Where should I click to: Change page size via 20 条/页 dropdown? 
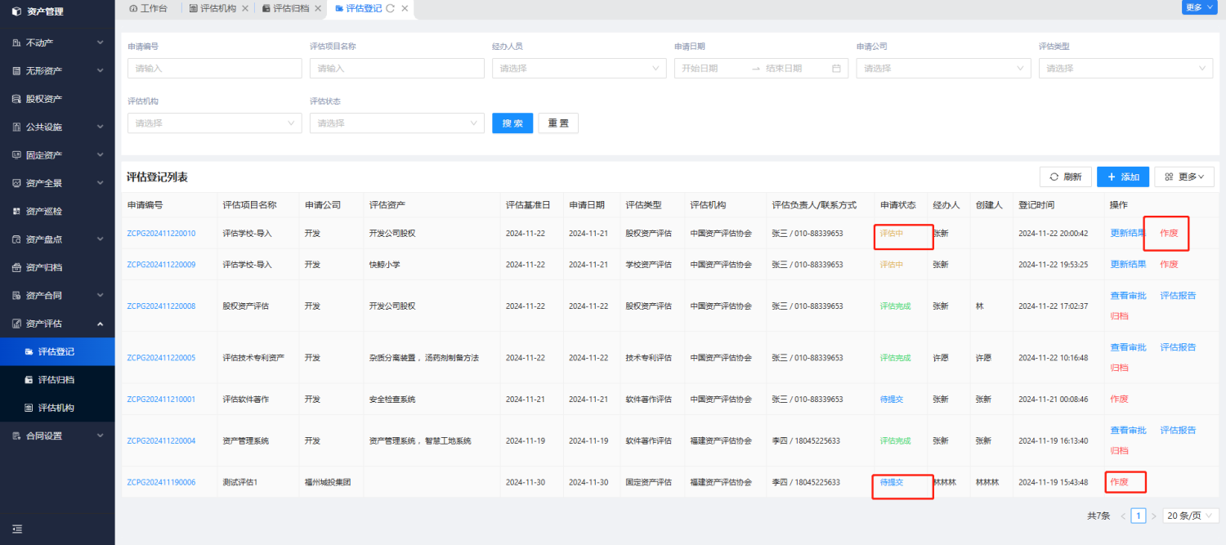1190,516
